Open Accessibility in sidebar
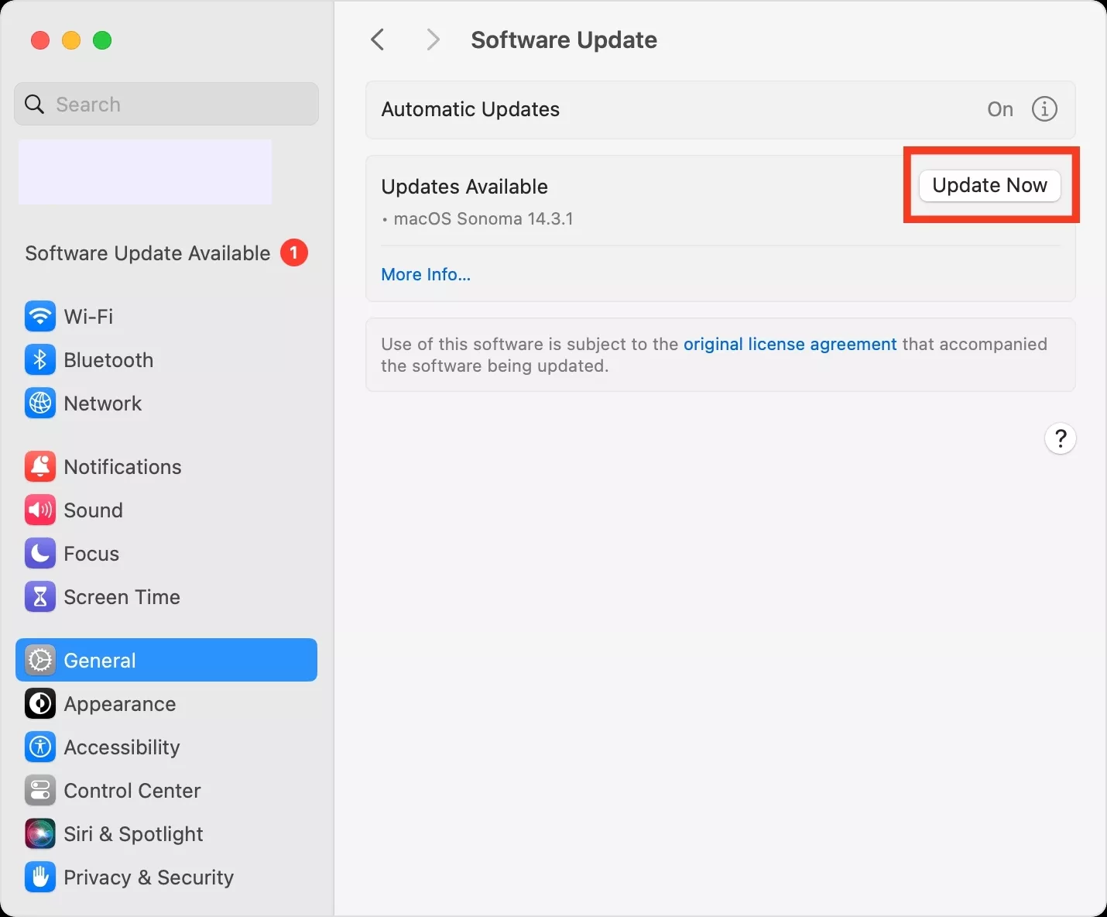1107x917 pixels. [122, 747]
